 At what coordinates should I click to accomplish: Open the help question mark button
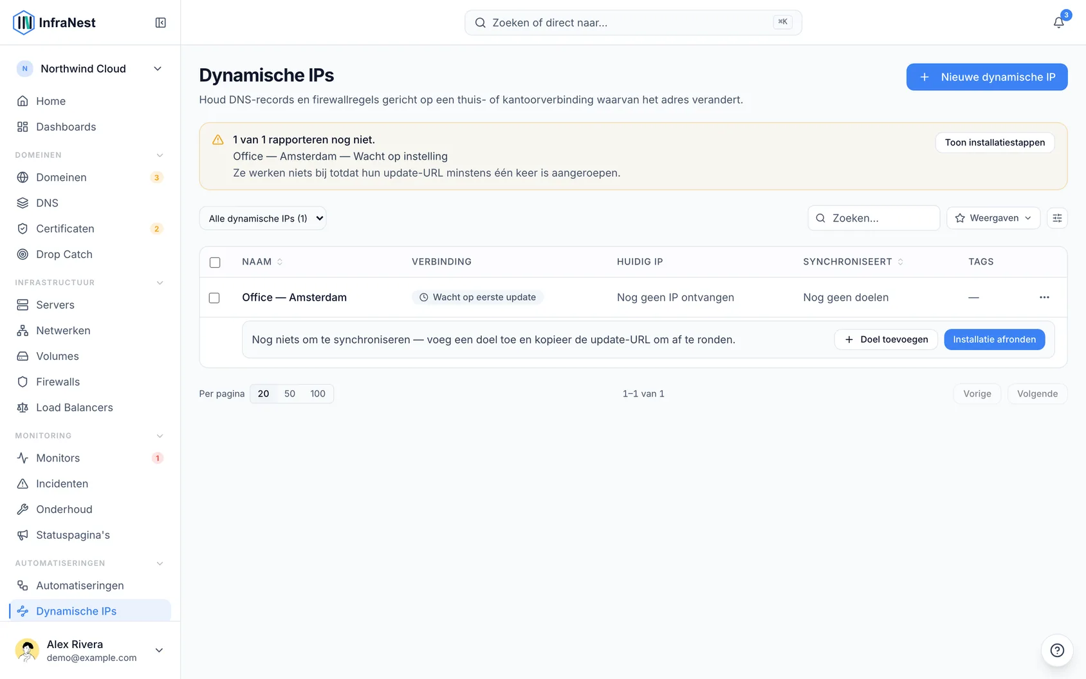1057,650
